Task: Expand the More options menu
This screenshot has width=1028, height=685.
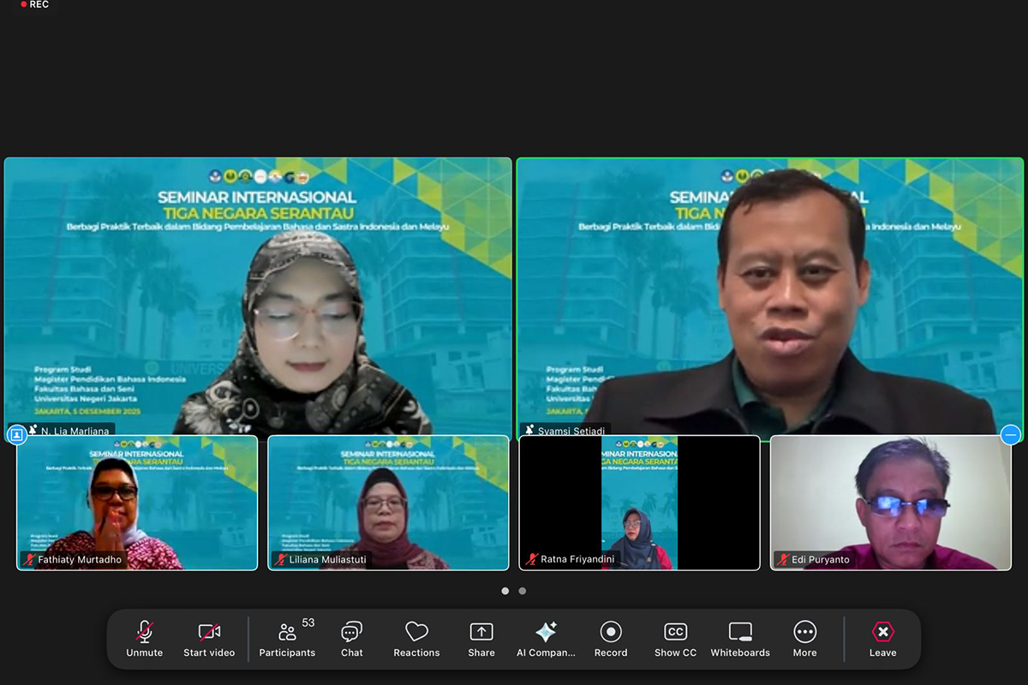Action: (x=804, y=639)
